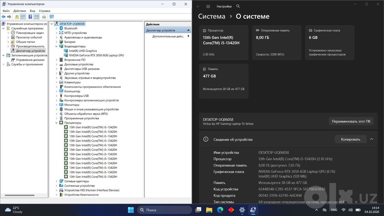Click the Графическая плата info card
Image resolution: width=384 pixels, height=216 pixels.
[329, 43]
